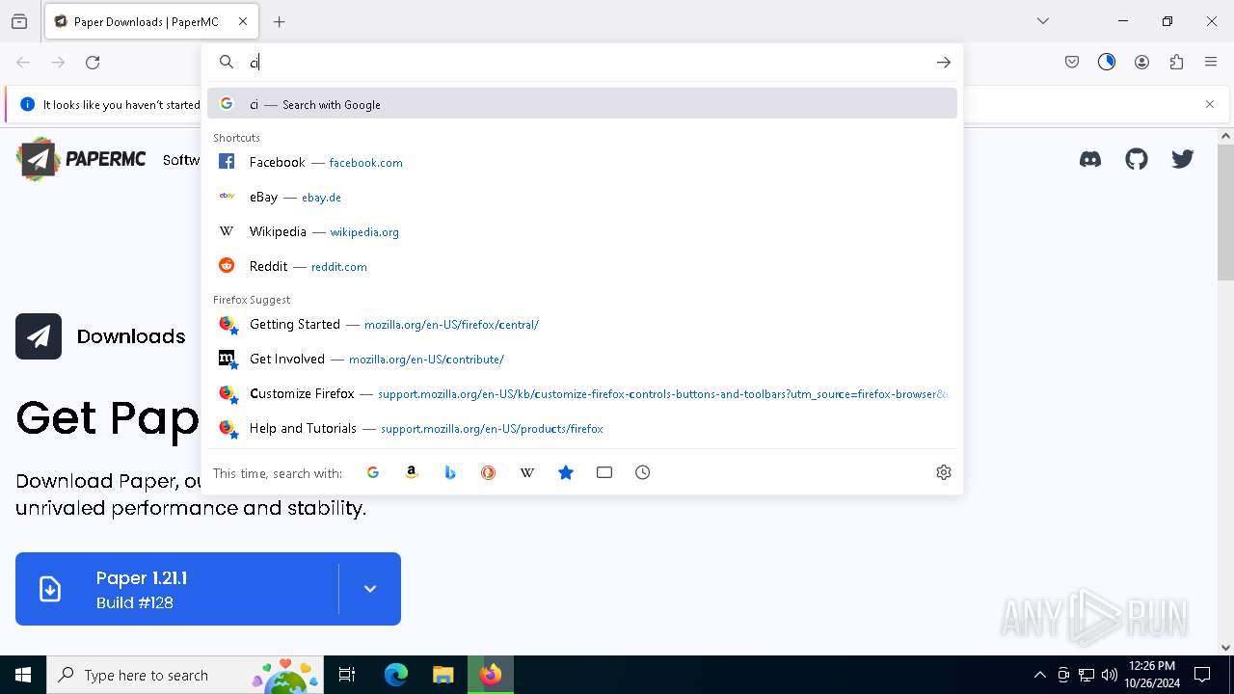Screen dimensions: 1234x694
Task: Click the PaperMC logo
Action: (81, 159)
